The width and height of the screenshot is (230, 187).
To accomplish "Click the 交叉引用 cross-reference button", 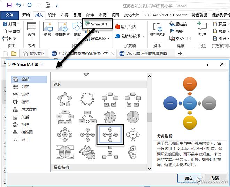I will click(x=180, y=39).
